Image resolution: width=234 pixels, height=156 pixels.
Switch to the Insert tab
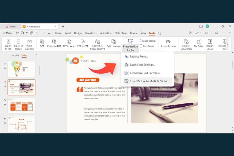(x=68, y=33)
